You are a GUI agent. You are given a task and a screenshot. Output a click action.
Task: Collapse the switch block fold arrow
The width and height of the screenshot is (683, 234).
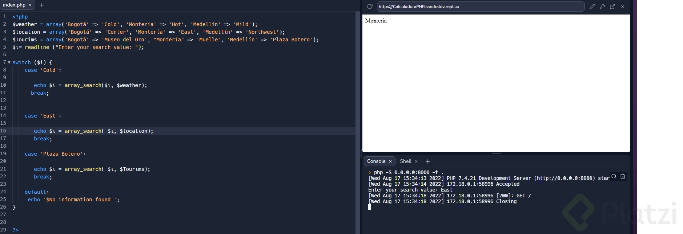point(9,62)
